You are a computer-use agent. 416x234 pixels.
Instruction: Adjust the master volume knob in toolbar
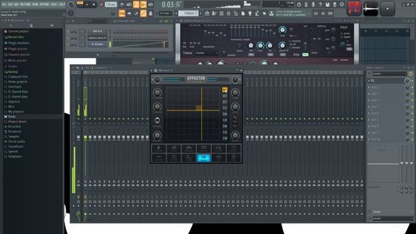[x=71, y=5]
